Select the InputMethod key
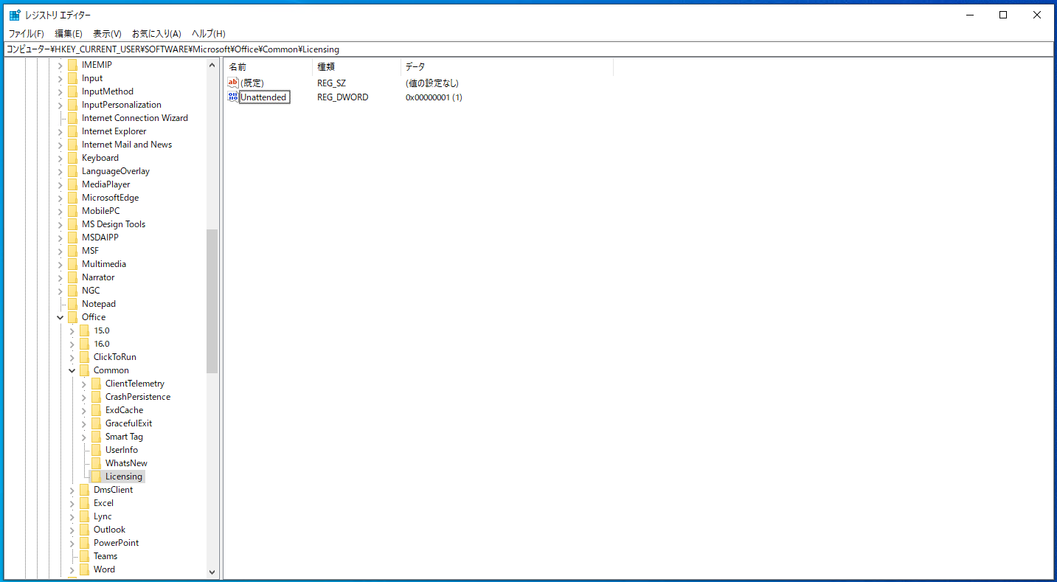 coord(108,91)
